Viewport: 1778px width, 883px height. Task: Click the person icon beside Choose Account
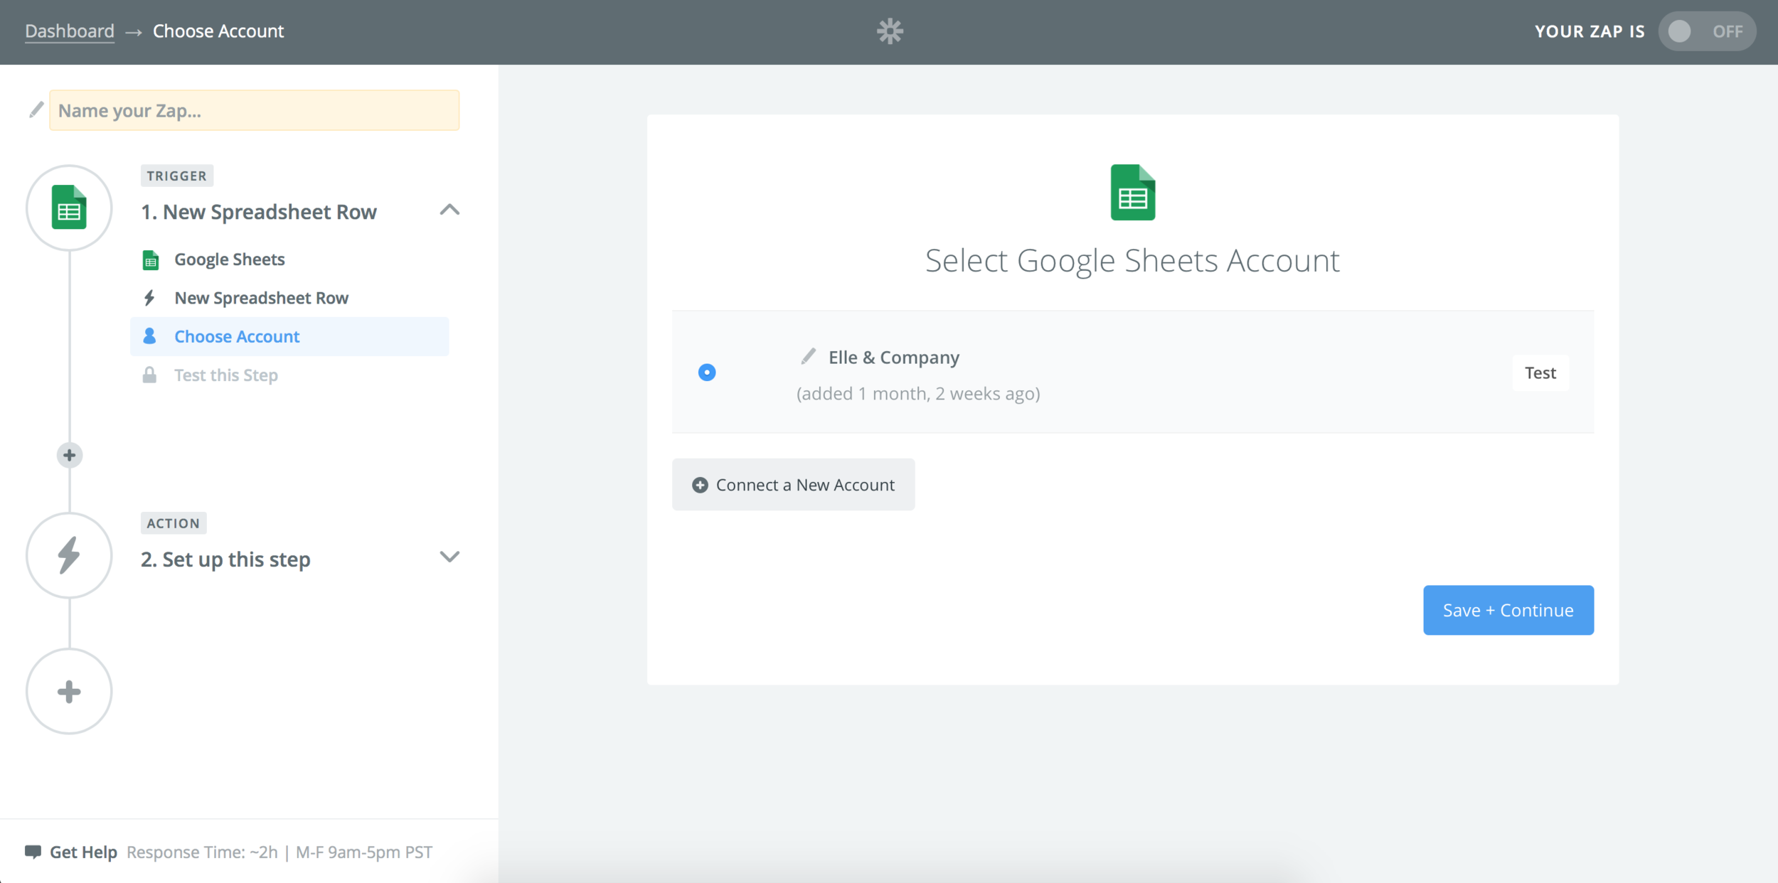pyautogui.click(x=149, y=336)
